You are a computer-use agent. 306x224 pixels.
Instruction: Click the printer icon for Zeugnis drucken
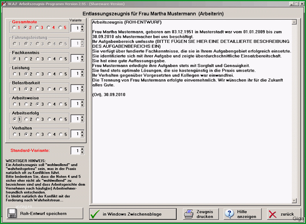point(189,214)
